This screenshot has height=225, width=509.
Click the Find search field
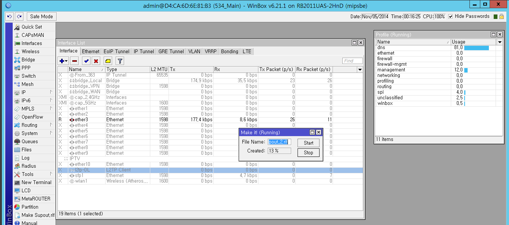coord(352,61)
